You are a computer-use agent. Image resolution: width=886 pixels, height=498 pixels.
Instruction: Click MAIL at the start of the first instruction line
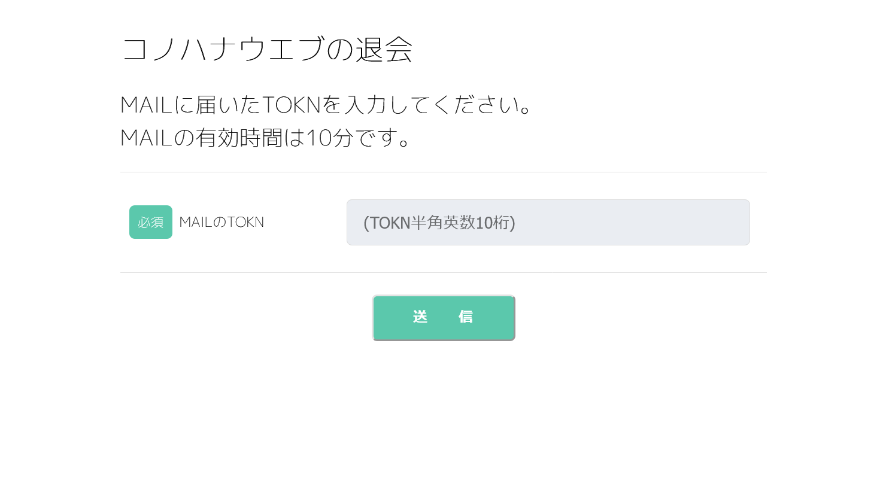click(147, 105)
